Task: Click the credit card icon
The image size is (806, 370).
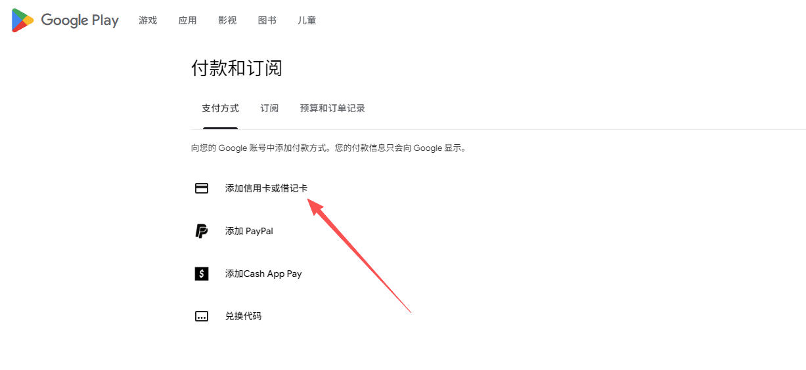Action: pos(202,188)
